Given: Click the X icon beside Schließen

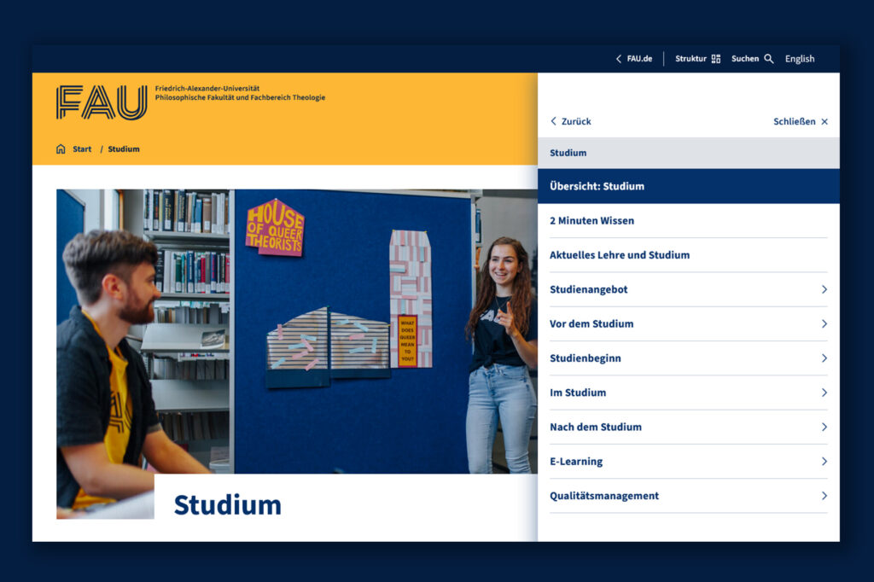Looking at the screenshot, I should pyautogui.click(x=824, y=122).
